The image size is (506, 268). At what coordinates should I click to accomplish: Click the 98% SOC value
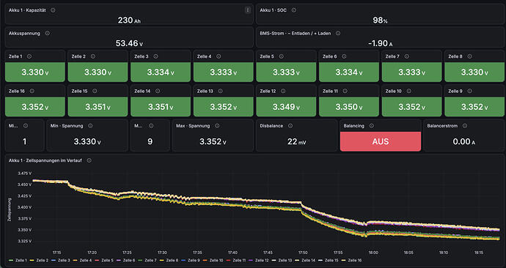point(380,21)
